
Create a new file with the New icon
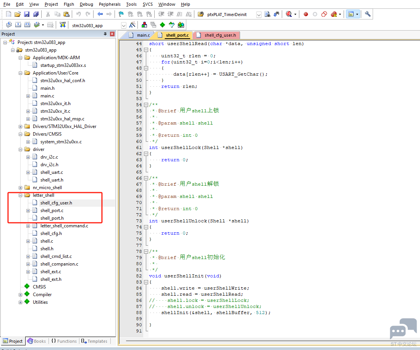click(x=8, y=14)
